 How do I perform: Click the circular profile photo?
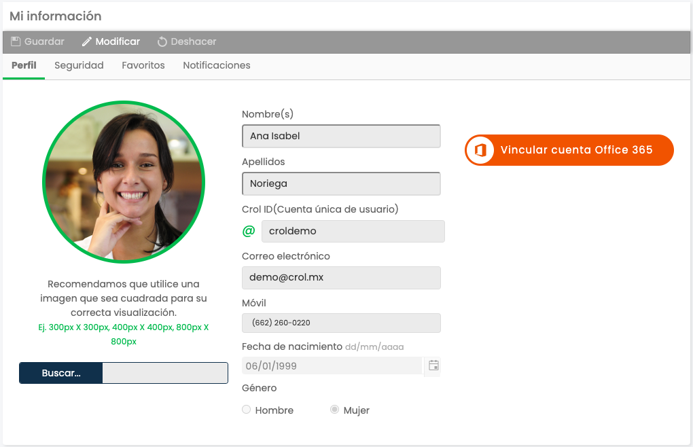124,182
